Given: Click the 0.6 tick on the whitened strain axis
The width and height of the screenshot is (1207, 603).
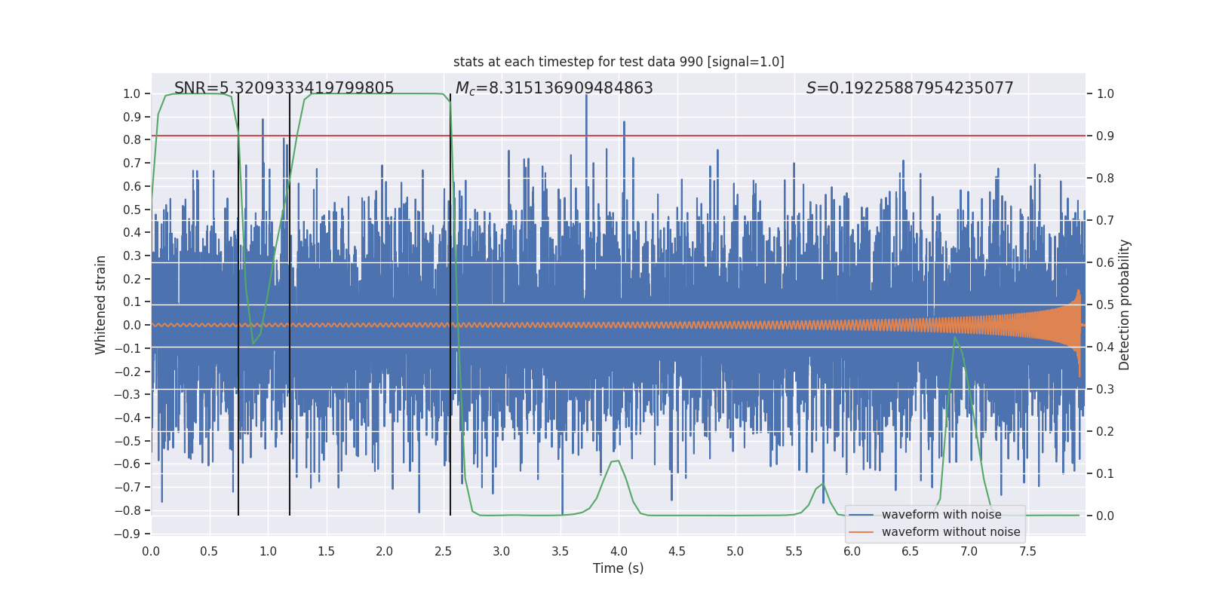Looking at the screenshot, I should pos(132,186).
